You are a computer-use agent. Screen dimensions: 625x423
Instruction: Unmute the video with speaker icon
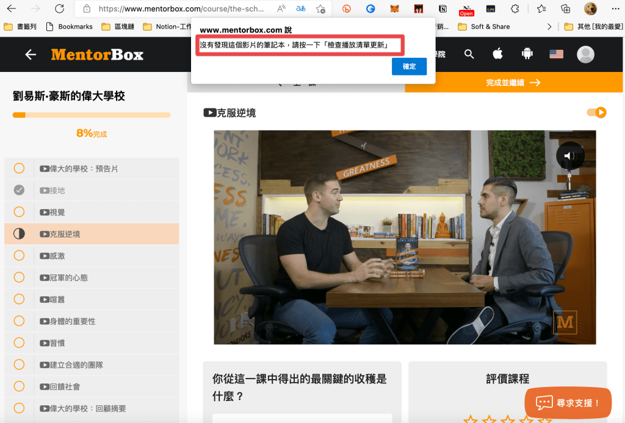[569, 155]
